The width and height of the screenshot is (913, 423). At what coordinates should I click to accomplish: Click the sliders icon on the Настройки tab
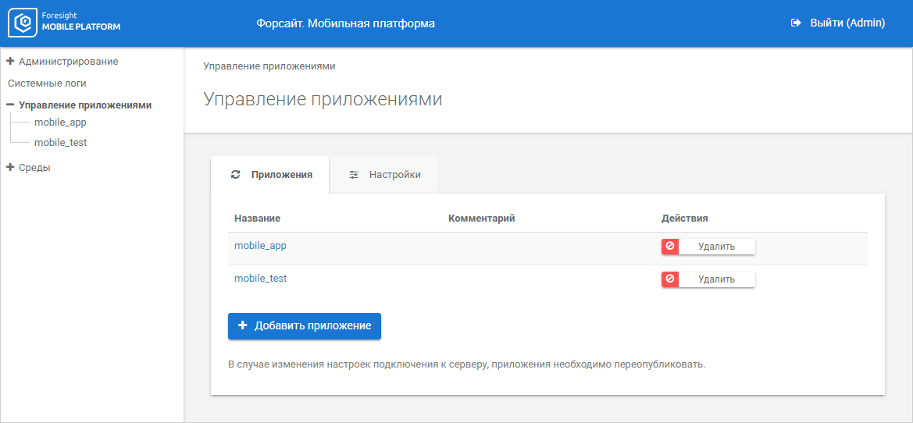click(x=354, y=175)
